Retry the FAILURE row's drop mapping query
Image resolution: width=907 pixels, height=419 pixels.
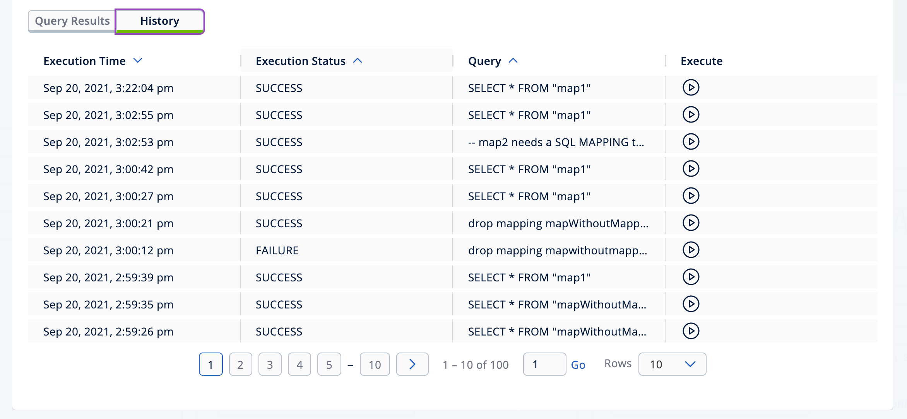(691, 250)
